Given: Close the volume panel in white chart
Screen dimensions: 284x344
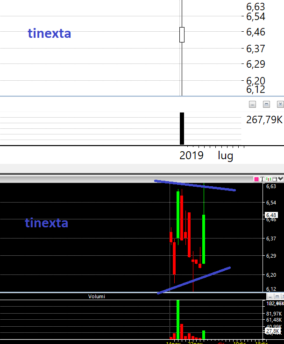Looking at the screenshot, I should (x=280, y=105).
